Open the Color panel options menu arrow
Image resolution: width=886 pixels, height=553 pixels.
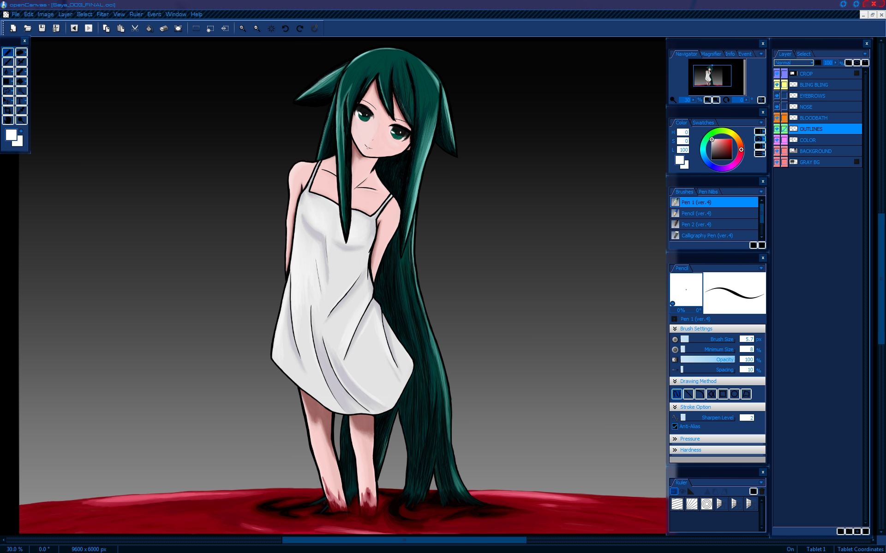(761, 123)
